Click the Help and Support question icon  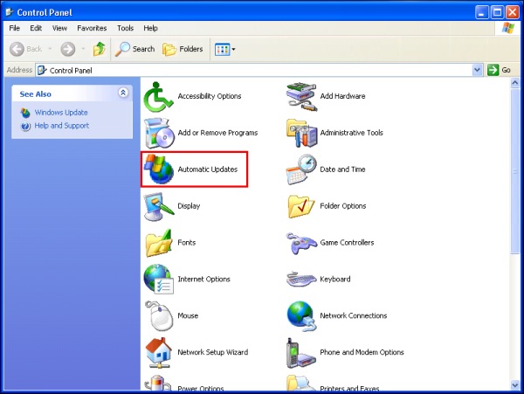click(25, 127)
